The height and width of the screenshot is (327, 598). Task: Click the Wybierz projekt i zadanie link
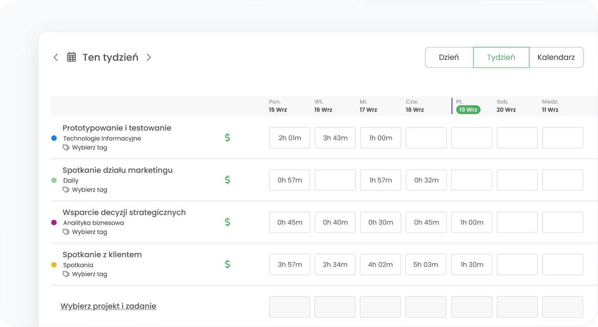(108, 306)
